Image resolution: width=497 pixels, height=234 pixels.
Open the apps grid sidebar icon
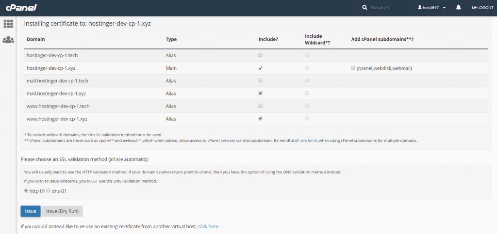tap(8, 24)
